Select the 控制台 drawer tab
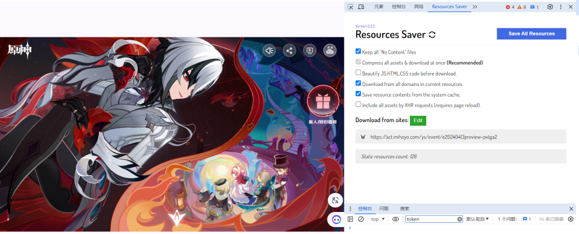Screen dimensions: 579x234 (x=365, y=209)
